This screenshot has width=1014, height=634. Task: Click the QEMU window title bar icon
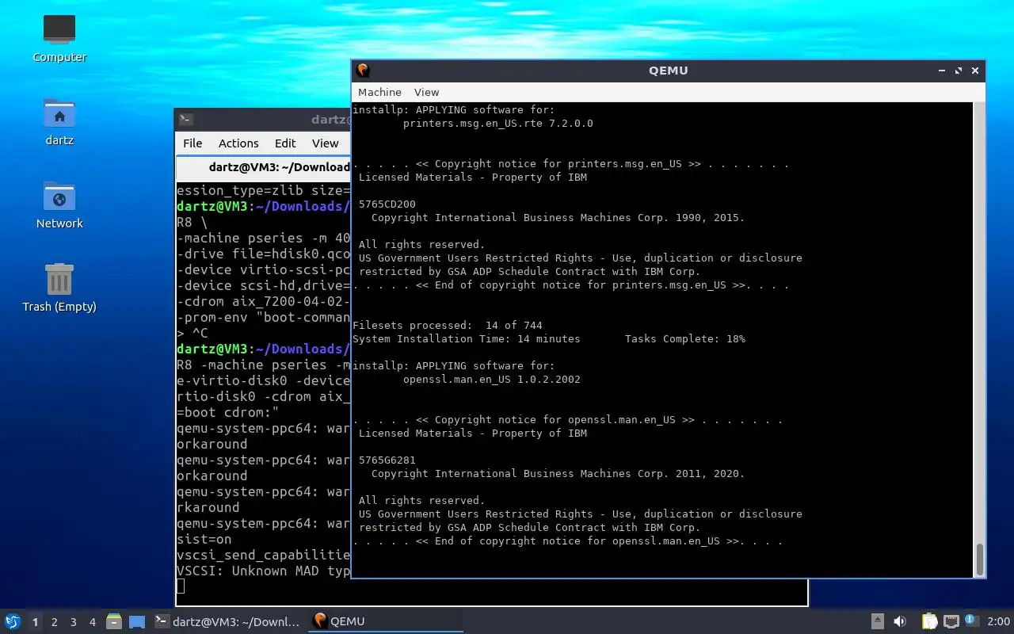[363, 71]
